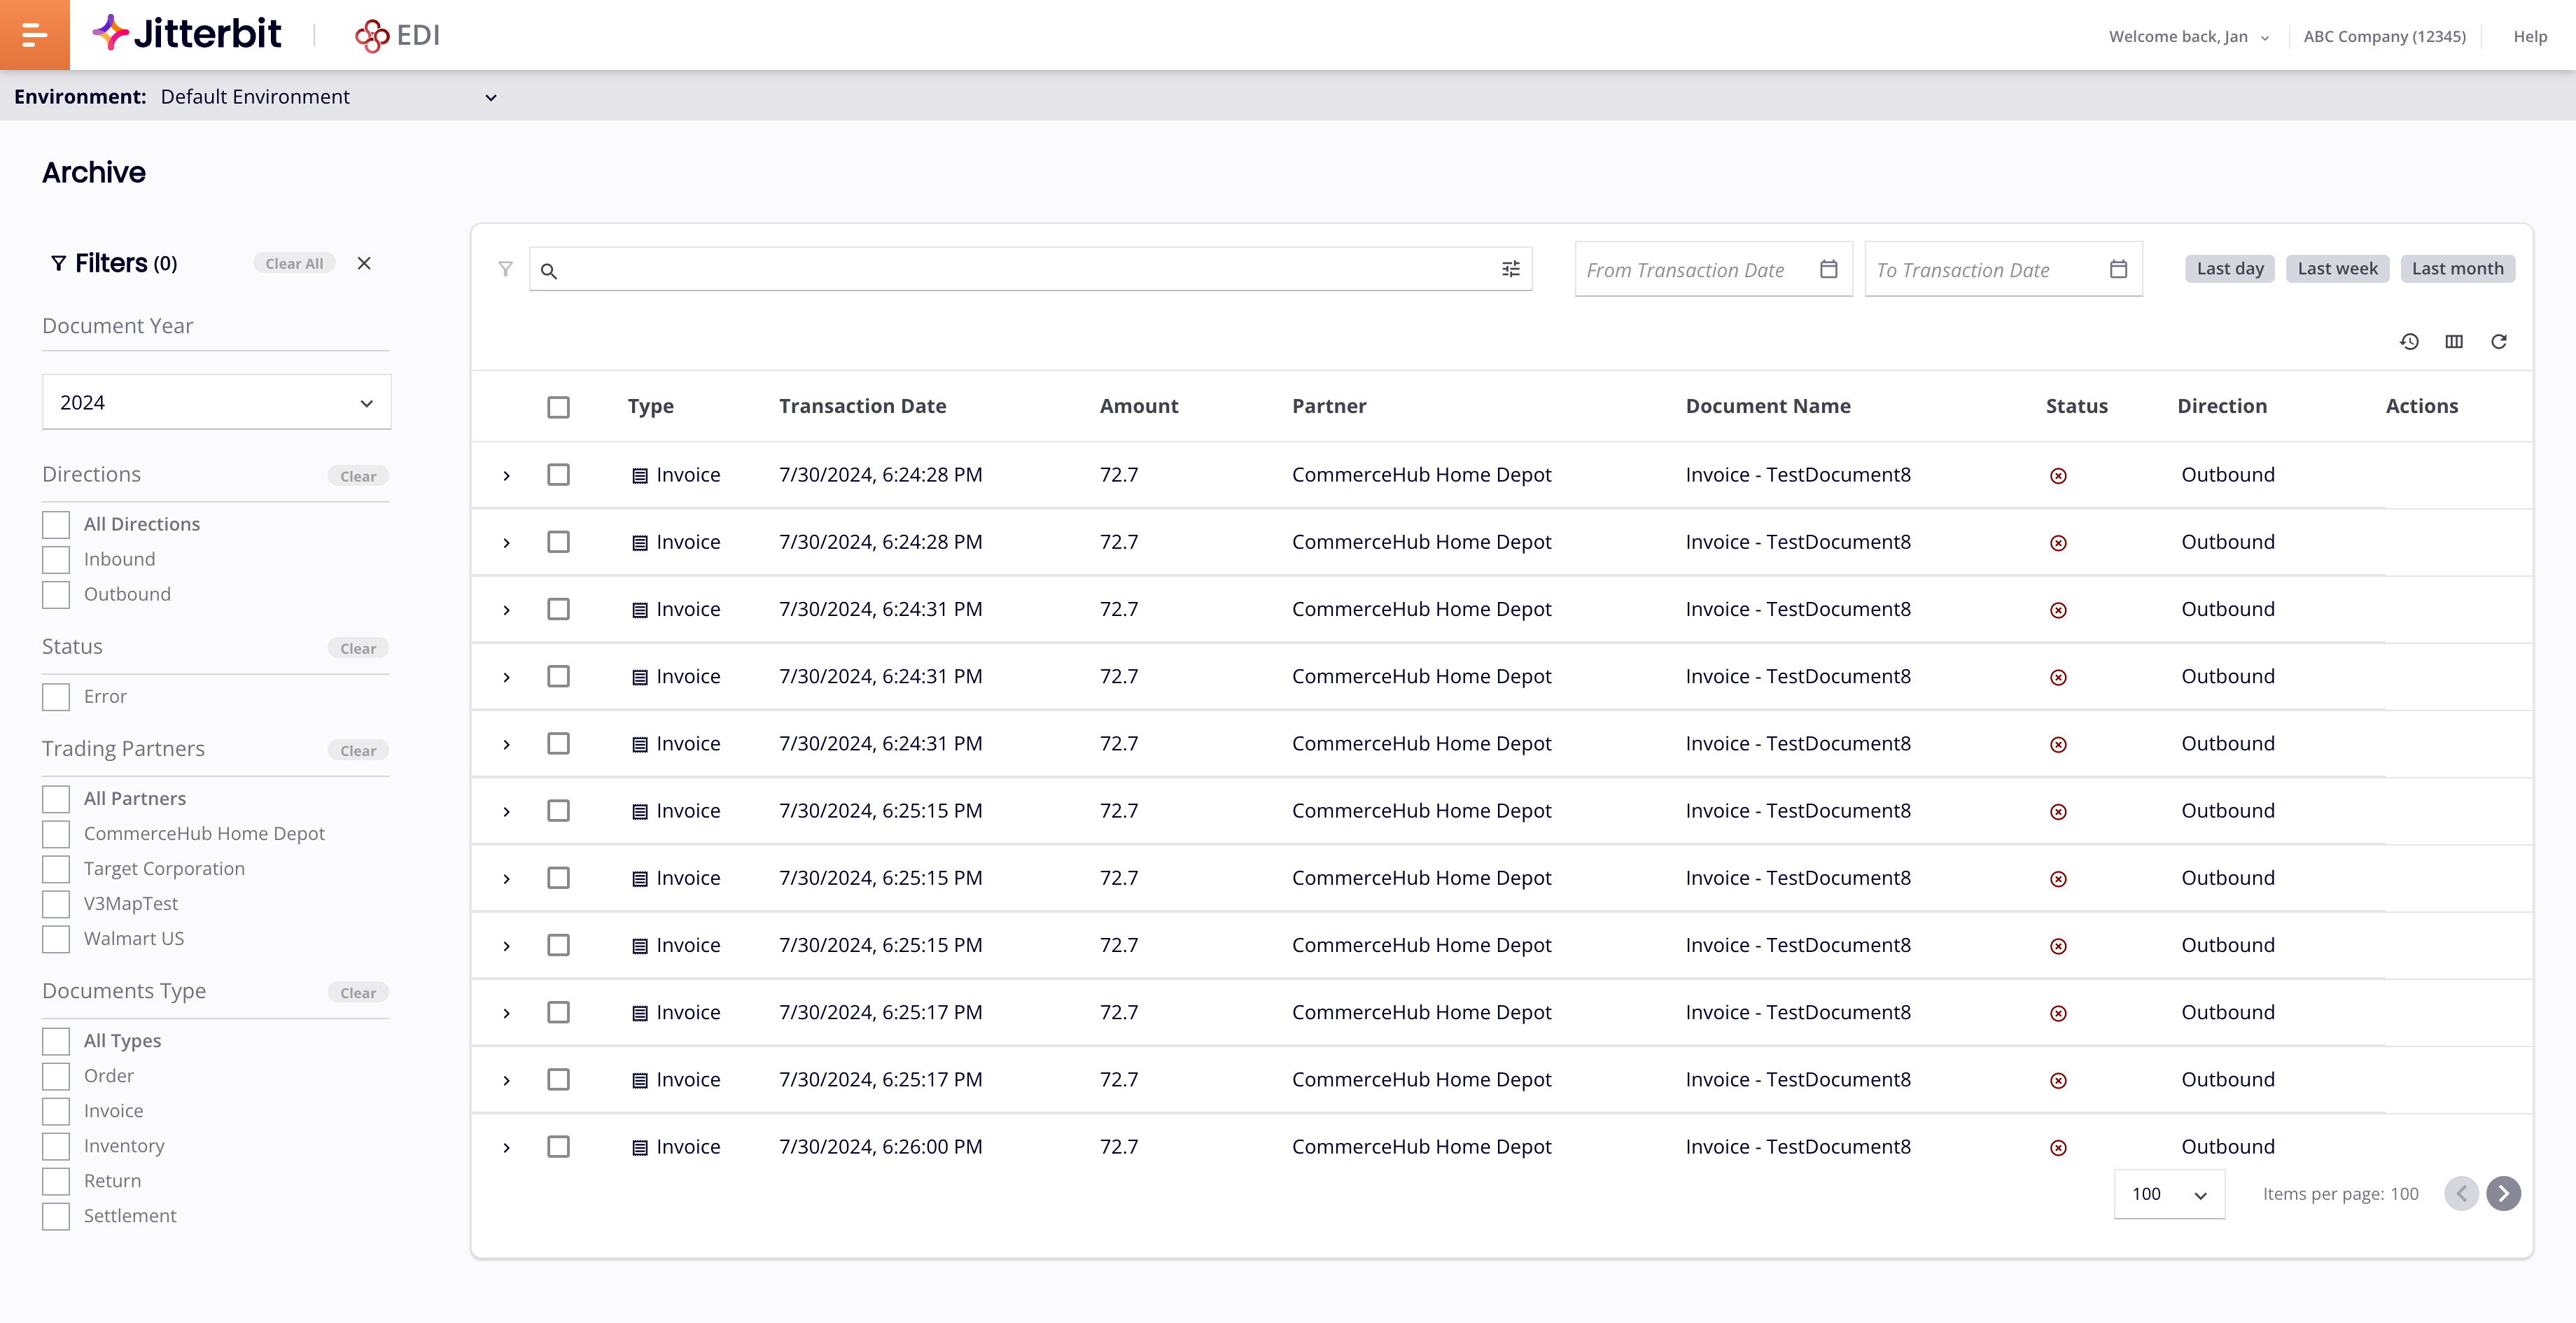The height and width of the screenshot is (1323, 2576).
Task: Close the Filters panel with the X
Action: pos(364,263)
